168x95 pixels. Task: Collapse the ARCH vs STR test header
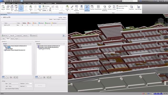click(x=2, y=17)
